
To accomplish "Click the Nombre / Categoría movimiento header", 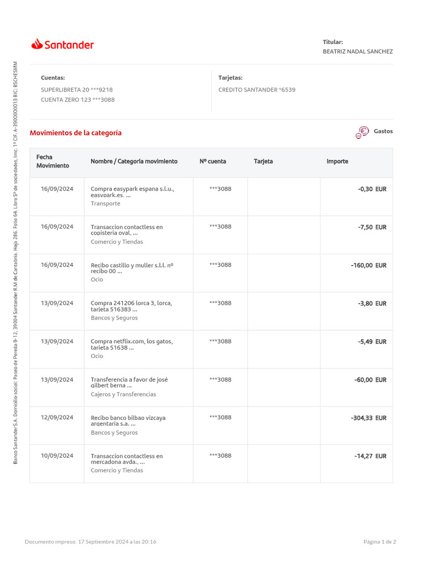I will point(134,161).
